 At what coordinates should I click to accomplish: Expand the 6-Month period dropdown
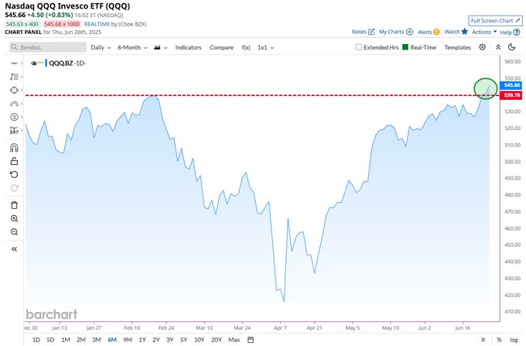click(x=132, y=47)
